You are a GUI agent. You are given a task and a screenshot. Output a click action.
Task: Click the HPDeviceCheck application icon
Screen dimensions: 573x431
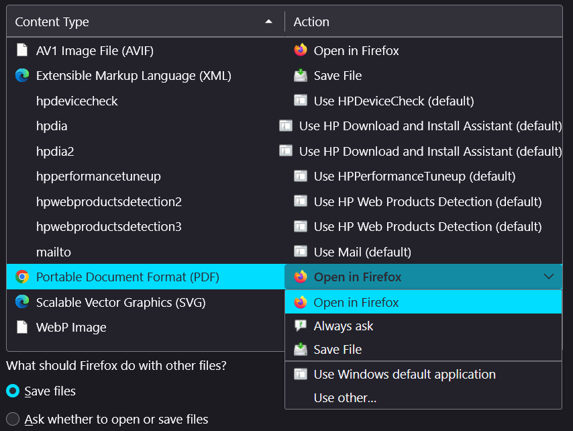tap(300, 100)
